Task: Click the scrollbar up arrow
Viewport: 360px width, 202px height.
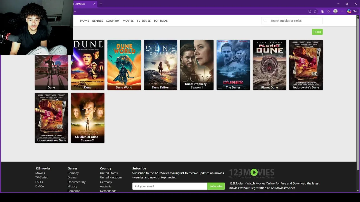Action: 358,17
